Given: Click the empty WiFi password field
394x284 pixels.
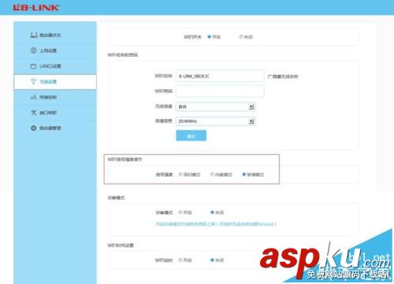Looking at the screenshot, I should tap(220, 92).
